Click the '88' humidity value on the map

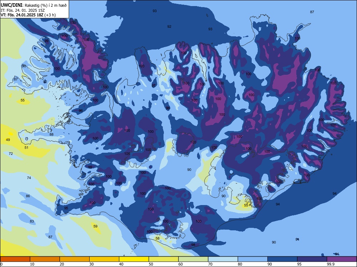coord(51,135)
